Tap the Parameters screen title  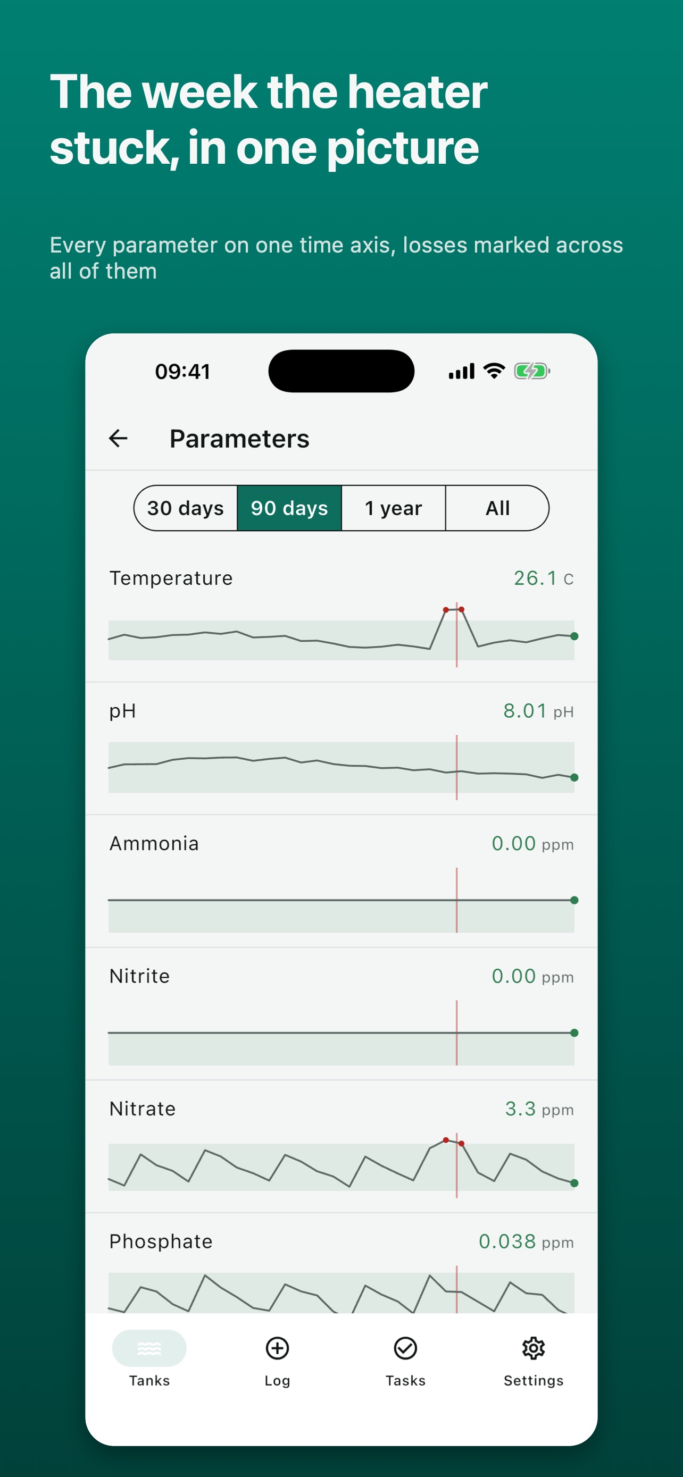(x=239, y=439)
